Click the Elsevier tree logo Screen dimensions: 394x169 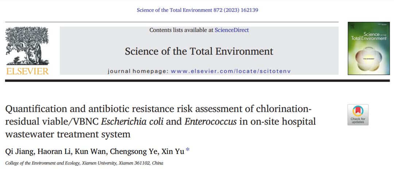point(27,46)
